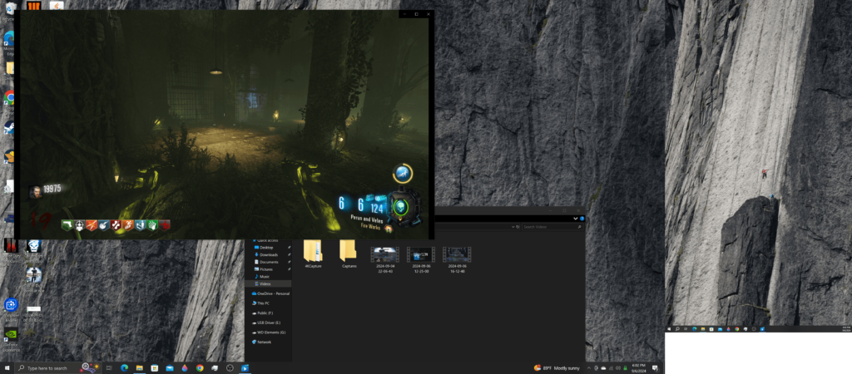The image size is (852, 374).
Task: Launch Microsoft Store from taskbar
Action: 154,367
